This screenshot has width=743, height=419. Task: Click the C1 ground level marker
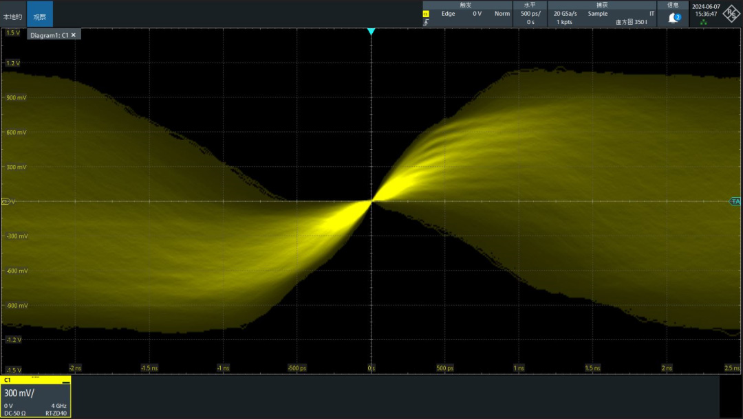coord(6,201)
